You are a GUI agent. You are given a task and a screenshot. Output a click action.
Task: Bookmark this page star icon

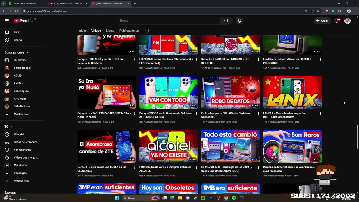(318, 11)
